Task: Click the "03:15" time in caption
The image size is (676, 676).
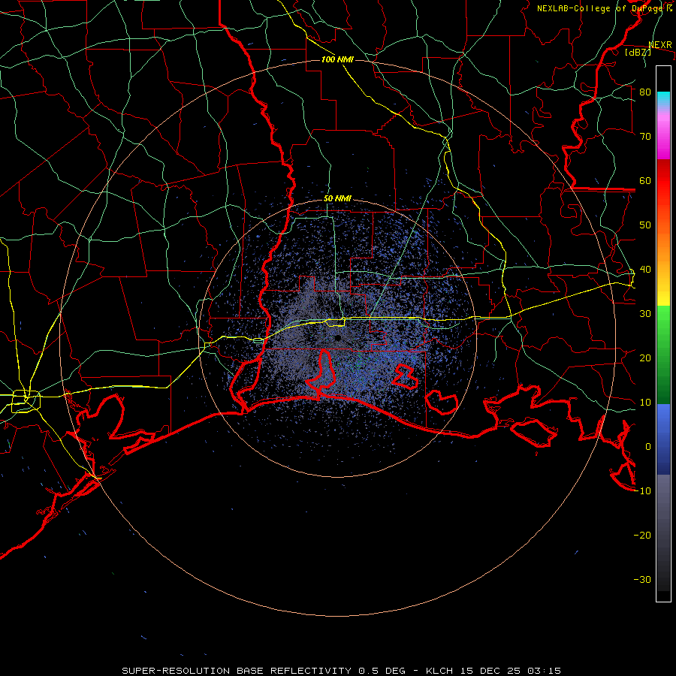Action: pos(544,671)
